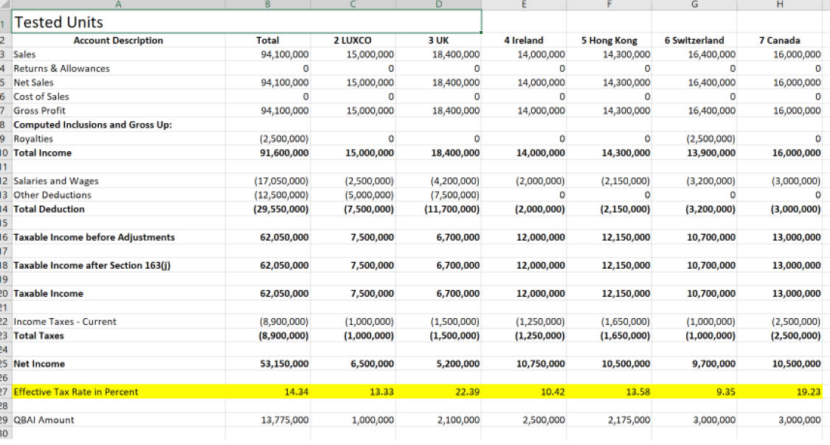This screenshot has width=830, height=445.
Task: Click the "4 Ireland" heading cell
Action: tap(524, 41)
